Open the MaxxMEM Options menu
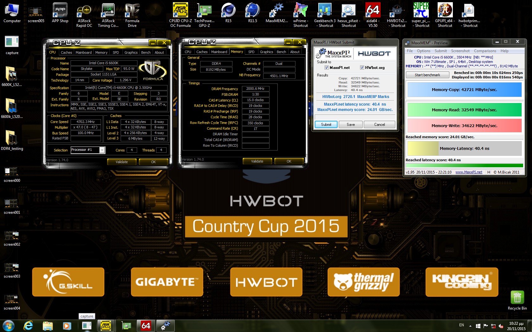Viewport: 532px width, 332px height. pos(424,51)
